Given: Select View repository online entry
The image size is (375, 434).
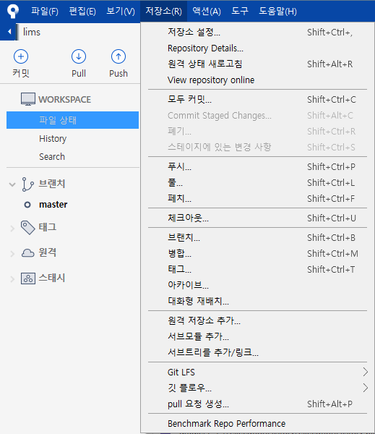Looking at the screenshot, I should (x=257, y=80).
